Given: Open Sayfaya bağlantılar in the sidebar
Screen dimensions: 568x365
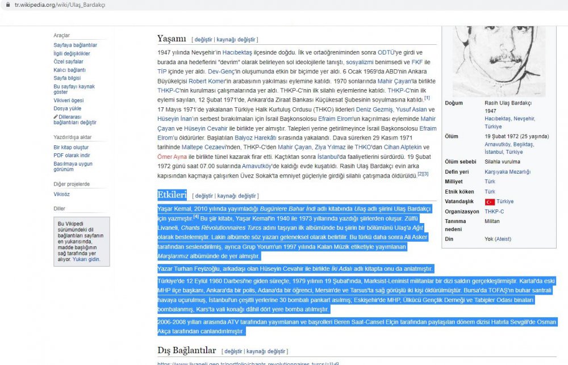Looking at the screenshot, I should [76, 45].
